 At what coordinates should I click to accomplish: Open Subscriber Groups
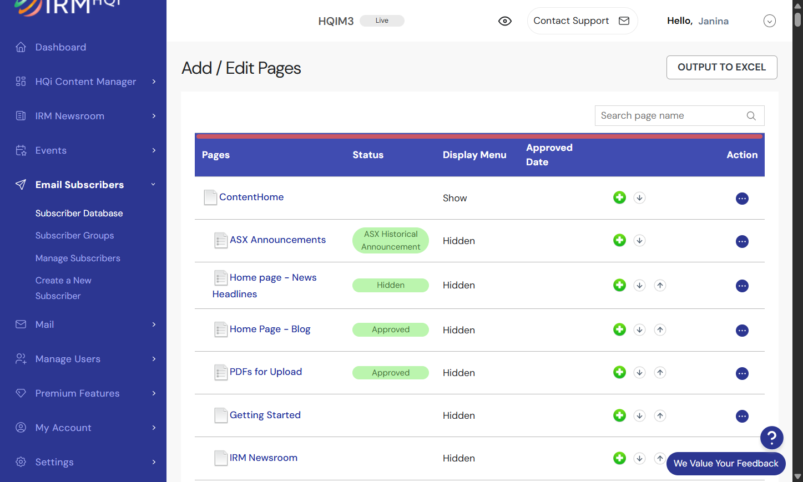tap(74, 235)
